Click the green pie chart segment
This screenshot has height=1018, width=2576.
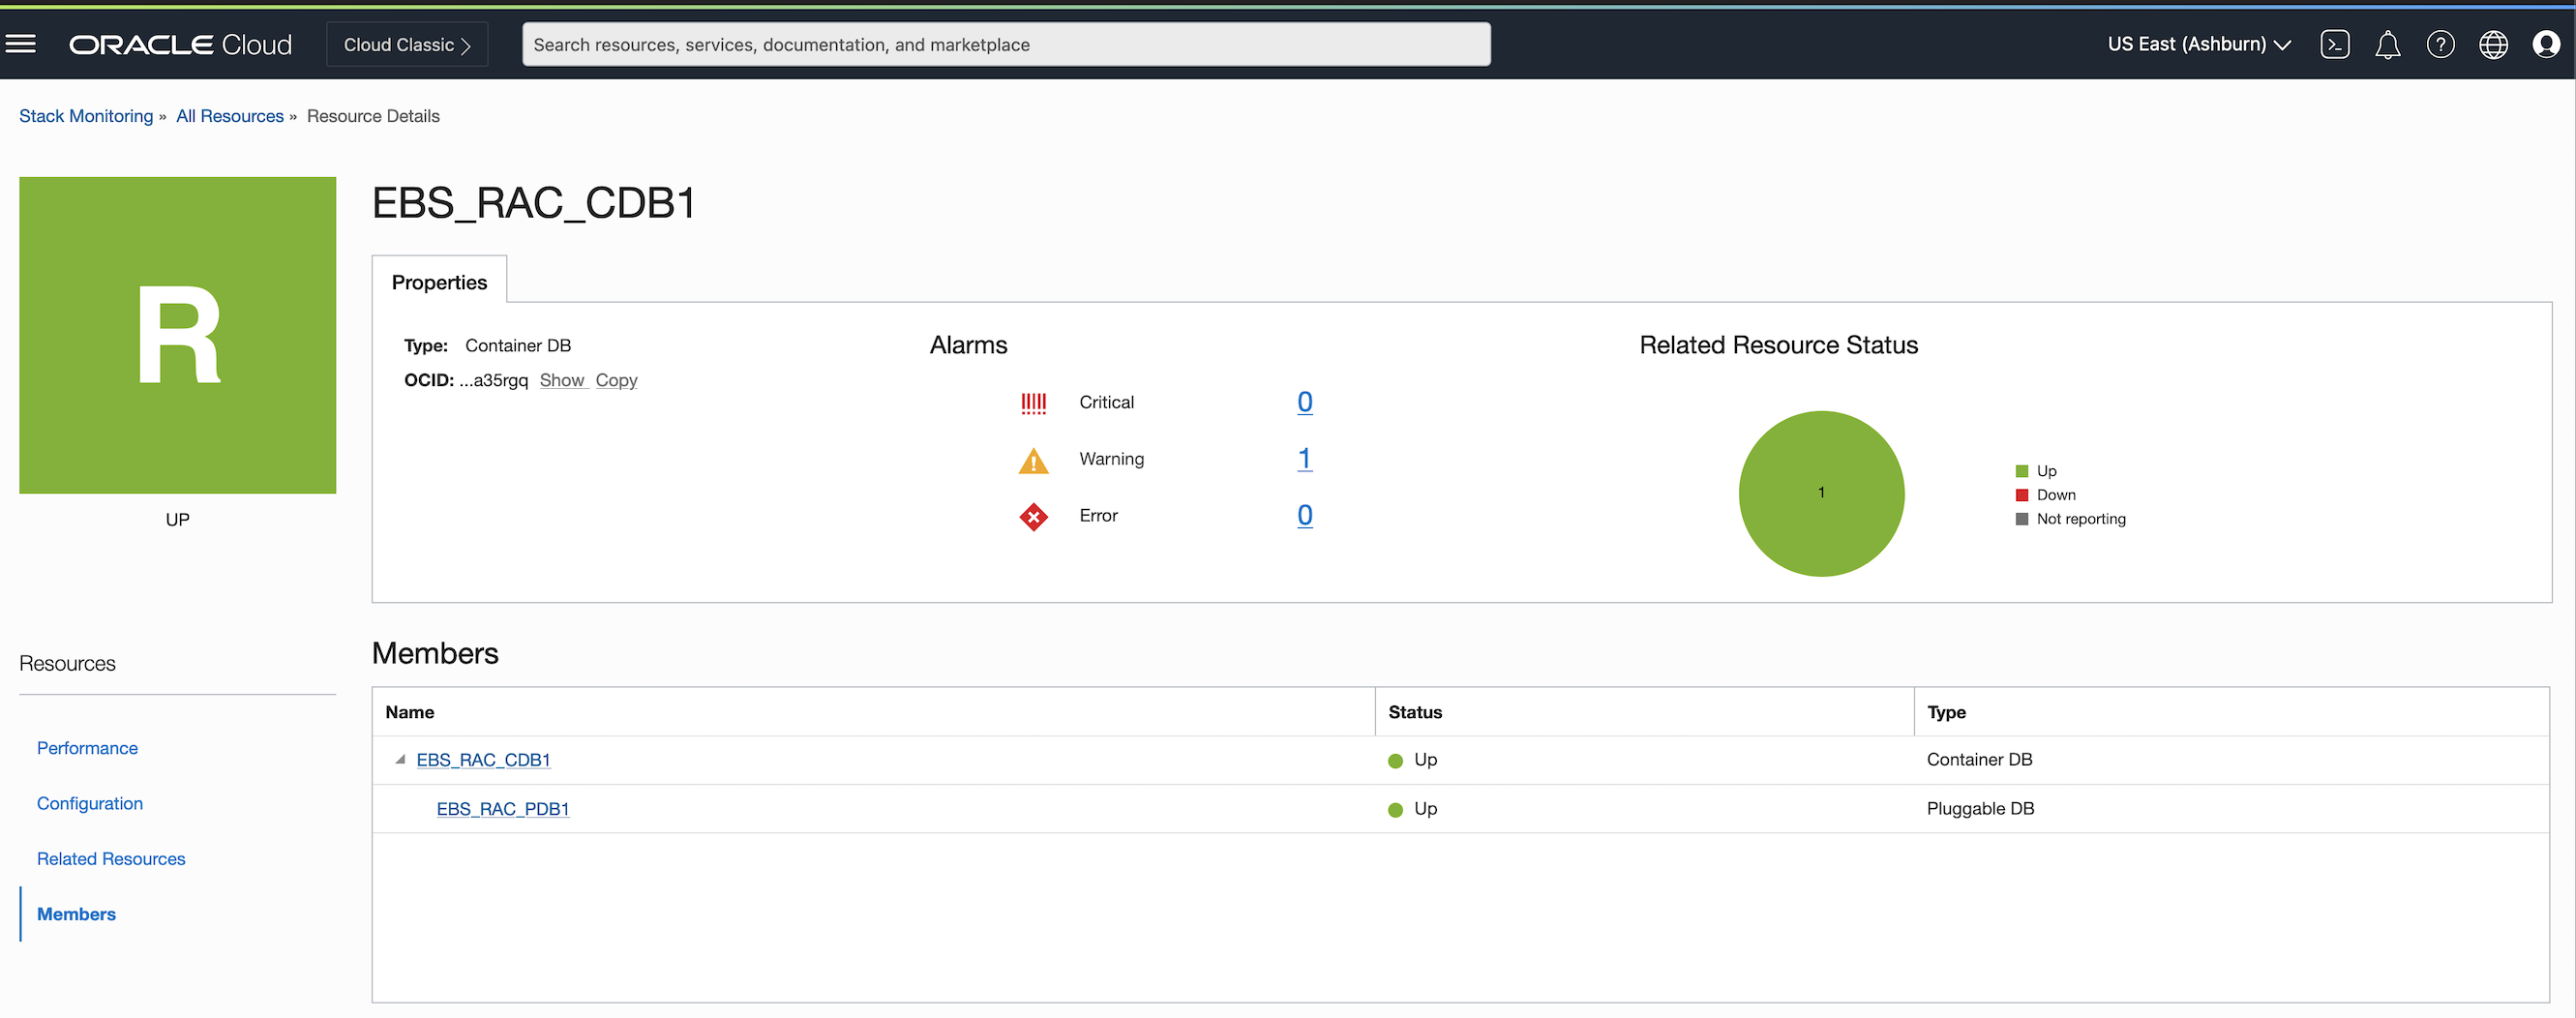(1821, 493)
